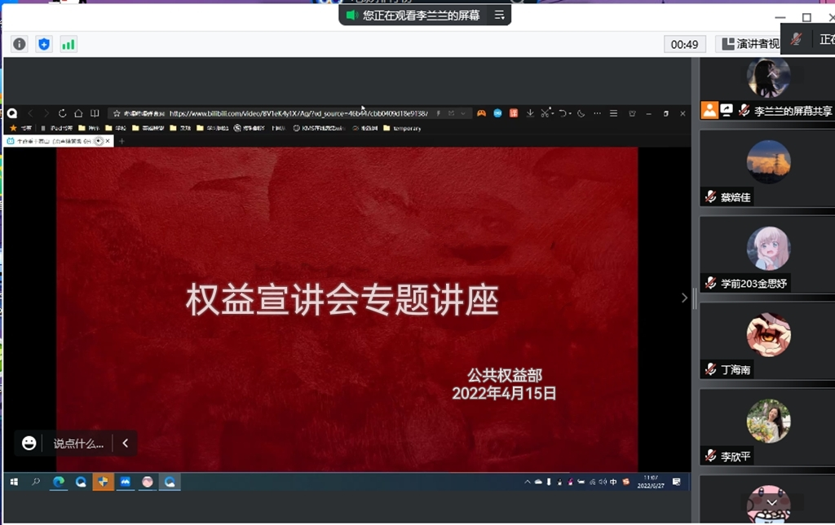
Task: Bookmark the page with the star icon
Action: 117,113
